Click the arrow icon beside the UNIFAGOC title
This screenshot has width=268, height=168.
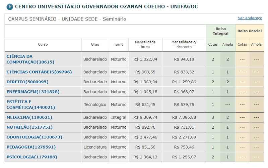point(10,6)
